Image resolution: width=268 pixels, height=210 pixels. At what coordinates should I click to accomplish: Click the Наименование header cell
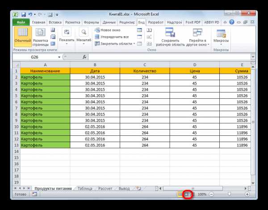point(45,71)
